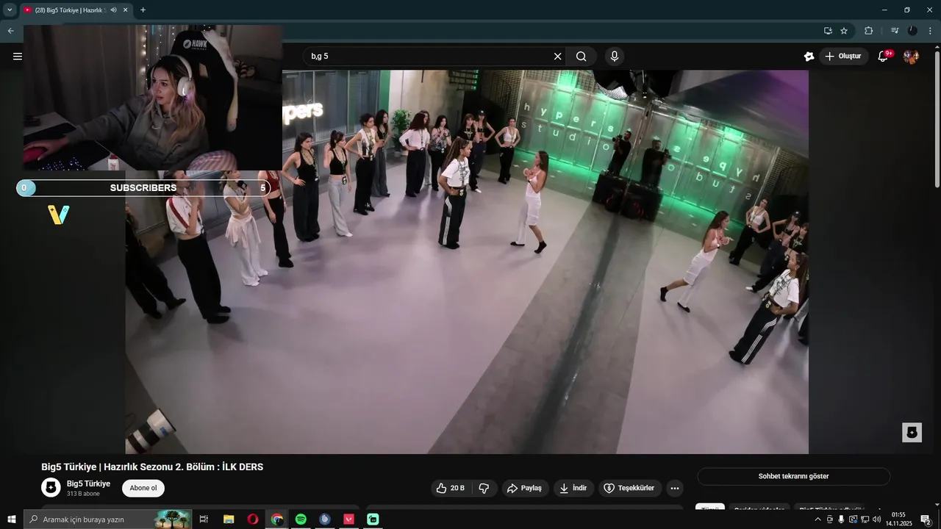Open the Windows Start menu
Viewport: 941px width, 529px height.
tap(12, 519)
